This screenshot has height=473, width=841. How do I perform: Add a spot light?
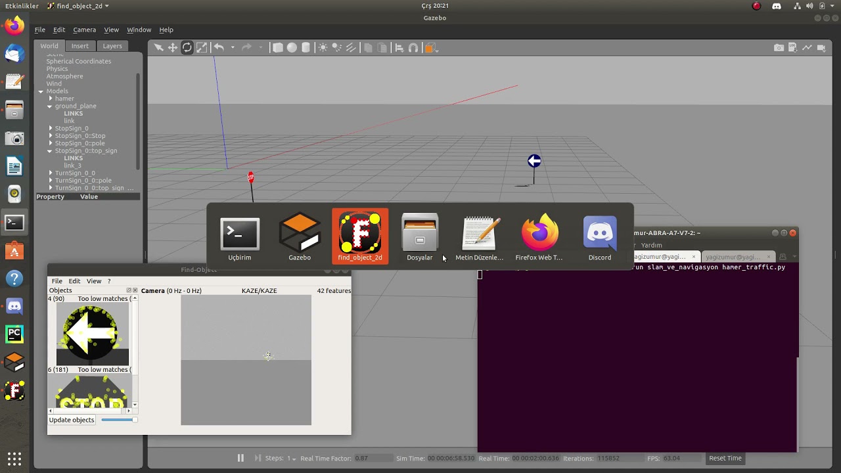(x=337, y=47)
